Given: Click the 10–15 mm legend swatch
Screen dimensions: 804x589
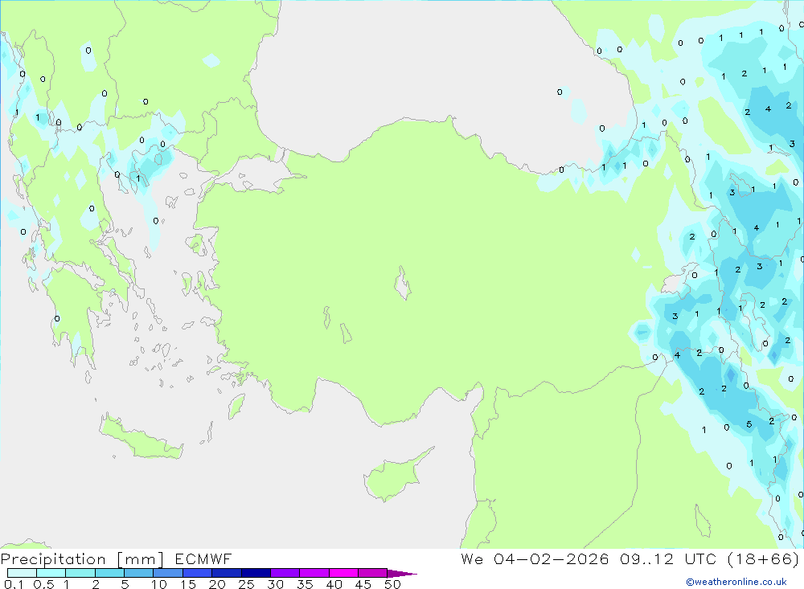Looking at the screenshot, I should [168, 573].
